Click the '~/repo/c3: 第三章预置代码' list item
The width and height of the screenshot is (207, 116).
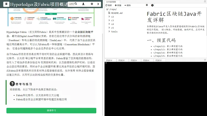168,49
